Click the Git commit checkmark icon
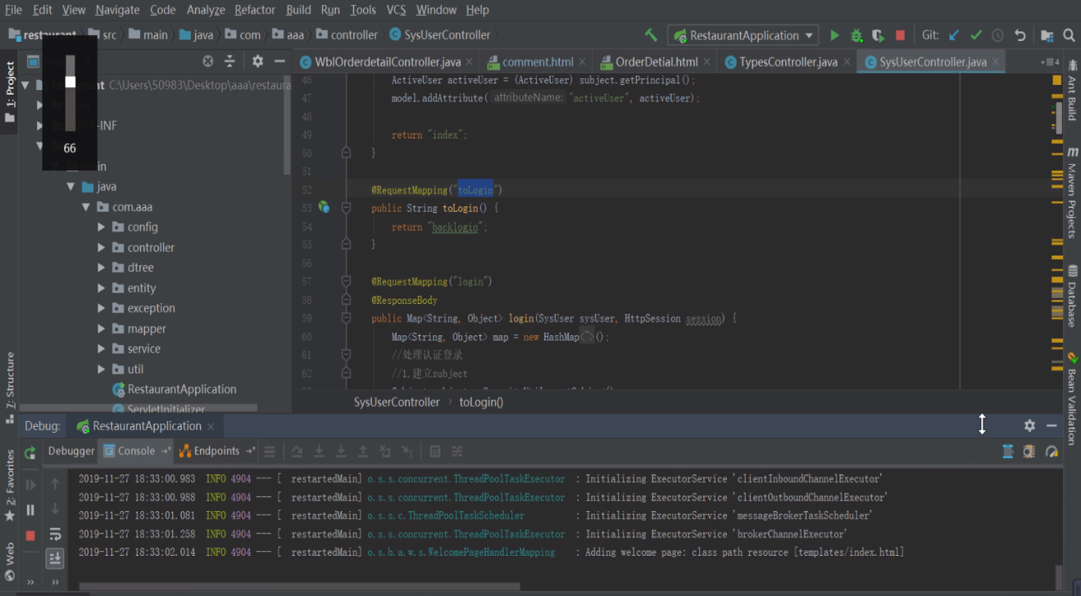 tap(976, 35)
